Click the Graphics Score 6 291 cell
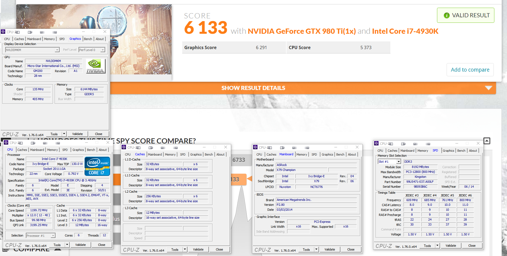Image resolution: width=507 pixels, height=256 pixels. (x=234, y=47)
